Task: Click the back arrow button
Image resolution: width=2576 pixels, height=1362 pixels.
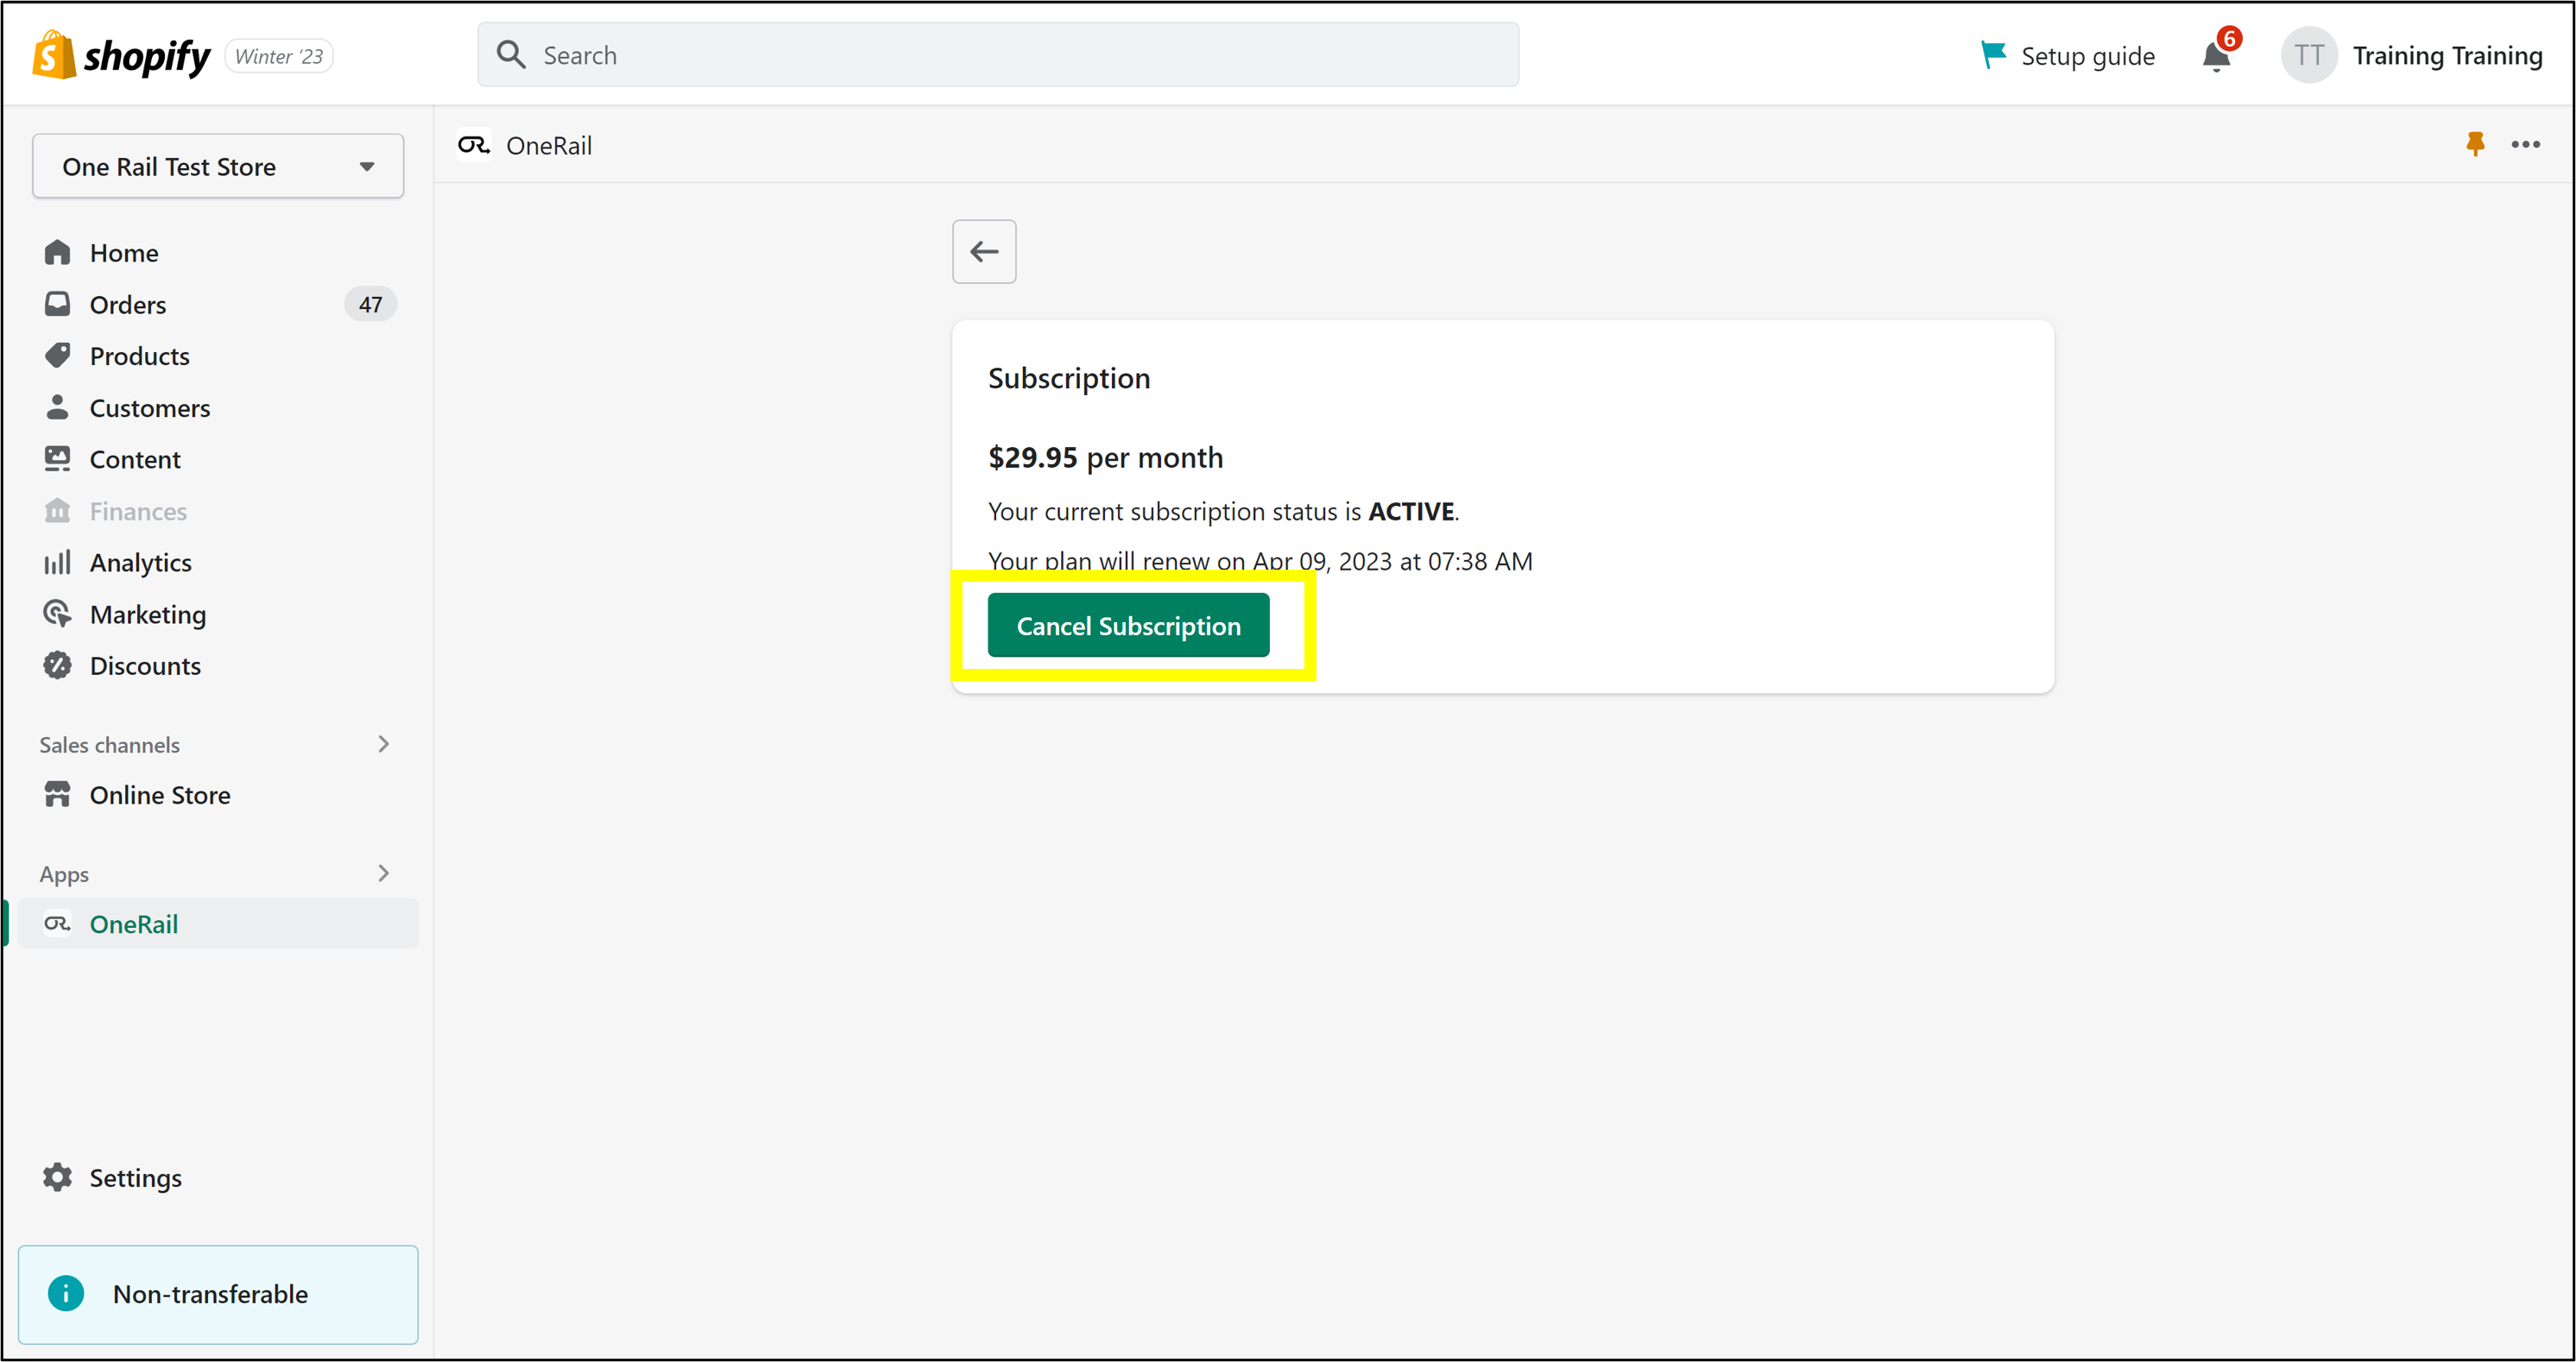Action: click(984, 251)
